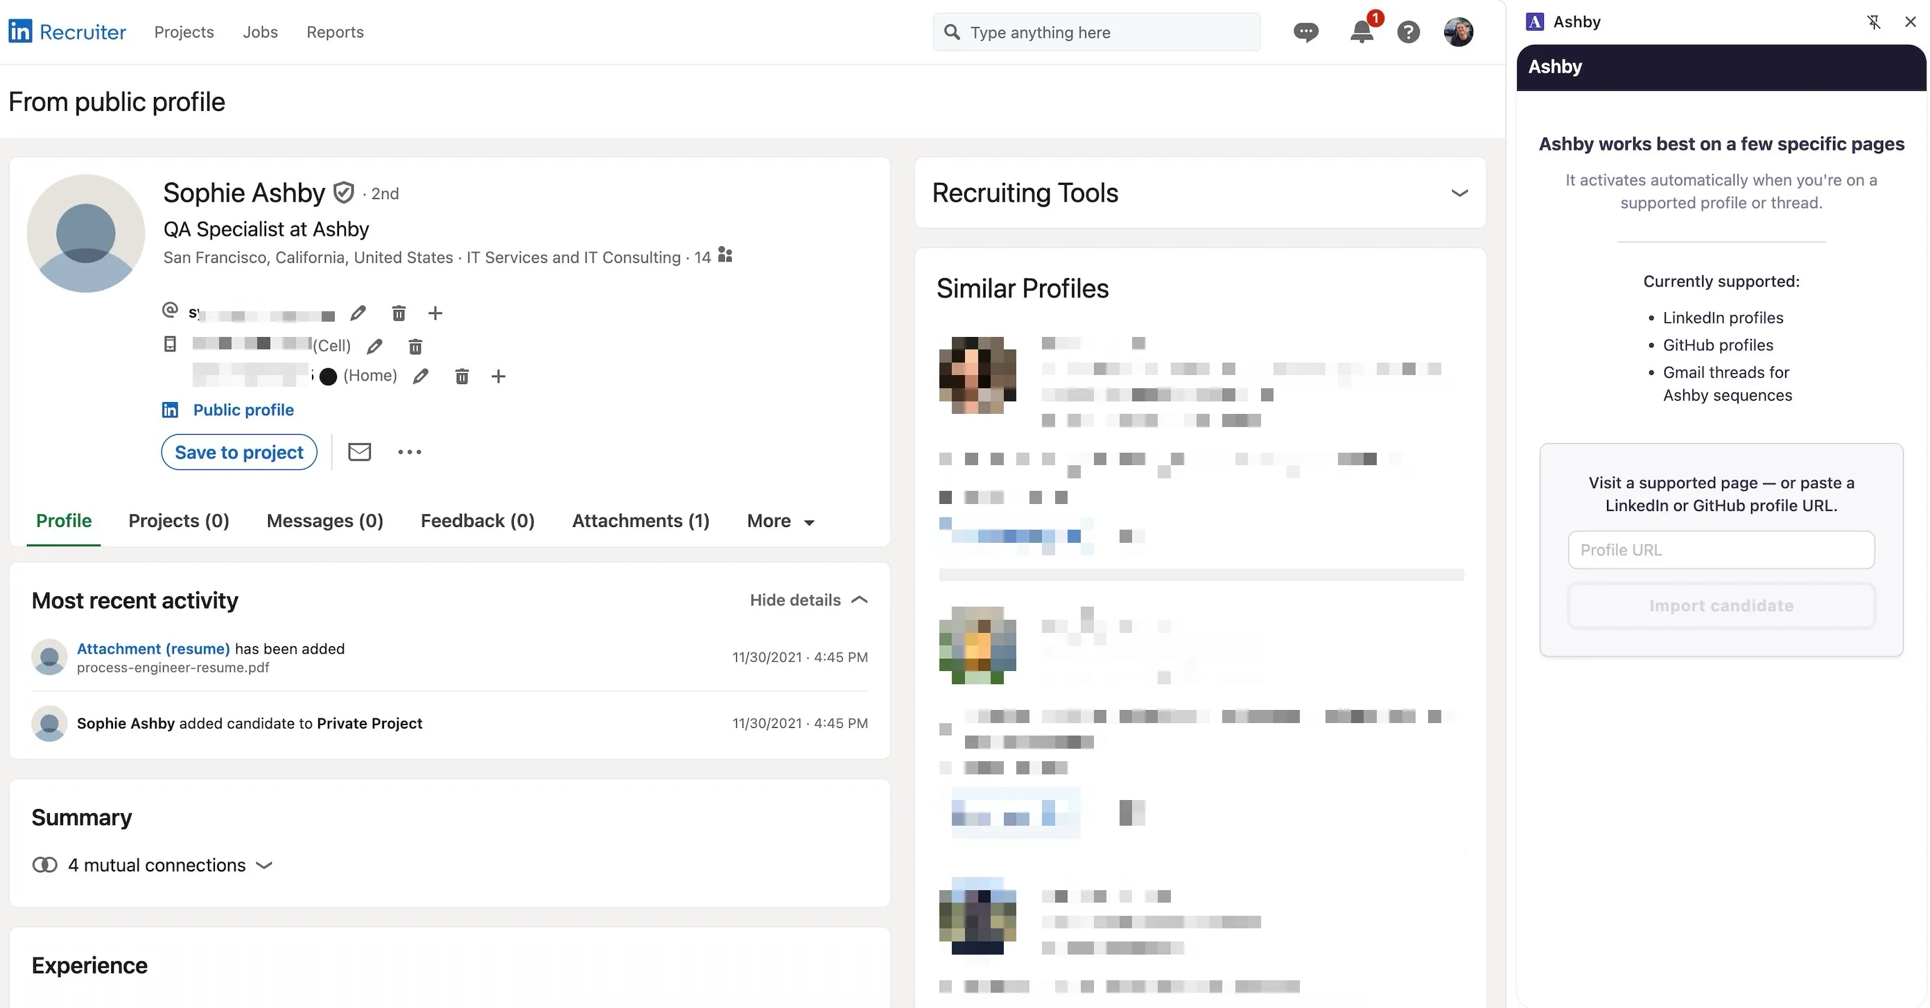1930x1008 pixels.
Task: Click the shared connections people icon
Action: pos(724,255)
